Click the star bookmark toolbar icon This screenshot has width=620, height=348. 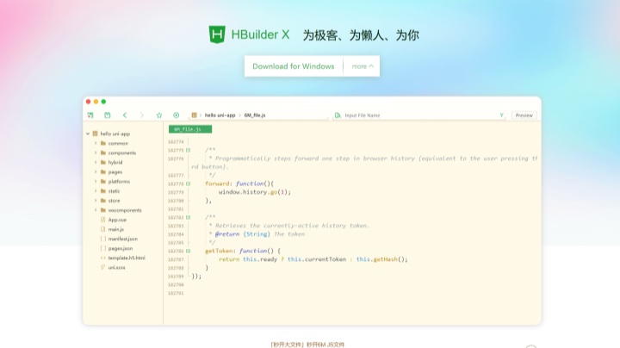coord(159,115)
